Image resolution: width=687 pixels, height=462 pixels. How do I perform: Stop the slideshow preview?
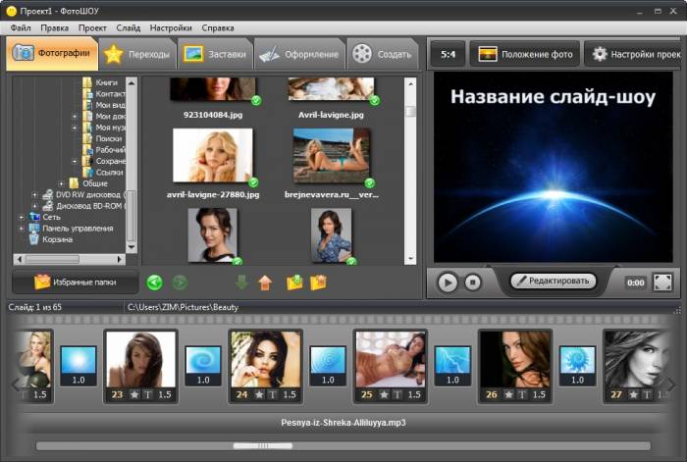pyautogui.click(x=472, y=282)
